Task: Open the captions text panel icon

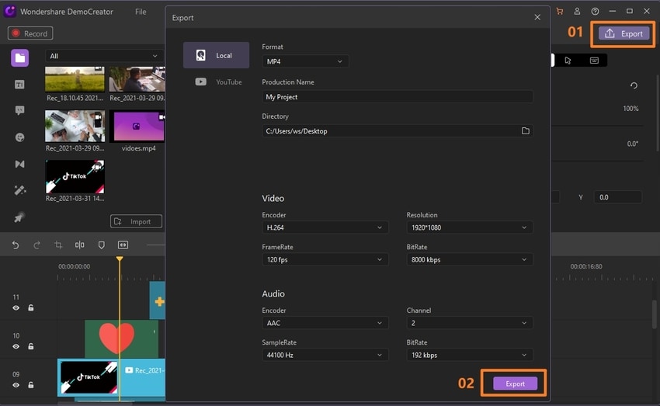Action: coord(19,85)
